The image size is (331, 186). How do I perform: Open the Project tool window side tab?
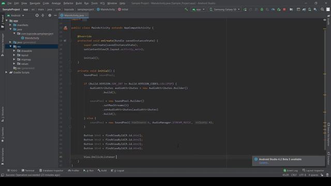3,21
